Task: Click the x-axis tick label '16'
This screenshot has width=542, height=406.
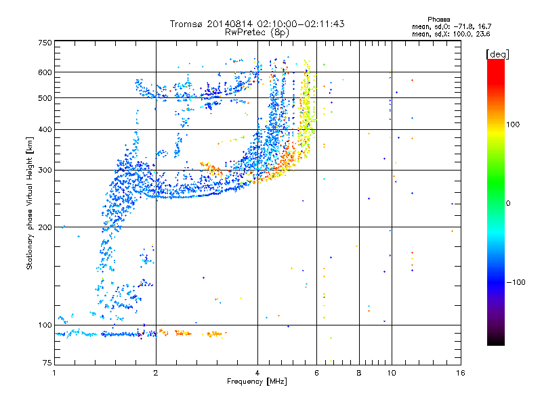Action: (x=461, y=373)
